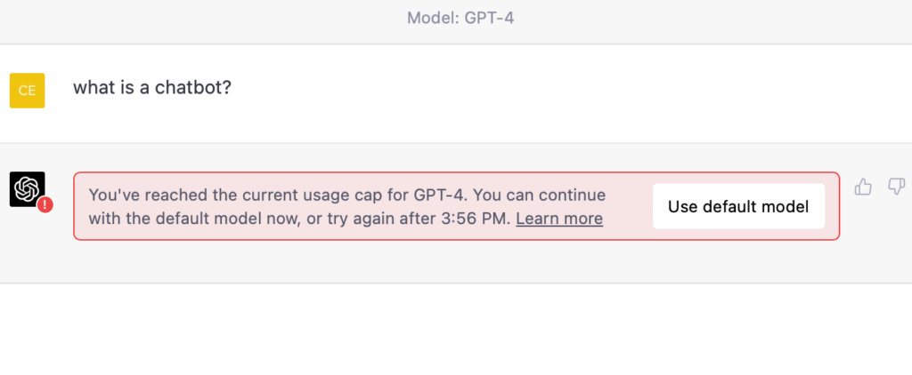Viewport: 912px width, 375px height.
Task: Click the thumbs up feedback icon
Action: pyautogui.click(x=862, y=187)
